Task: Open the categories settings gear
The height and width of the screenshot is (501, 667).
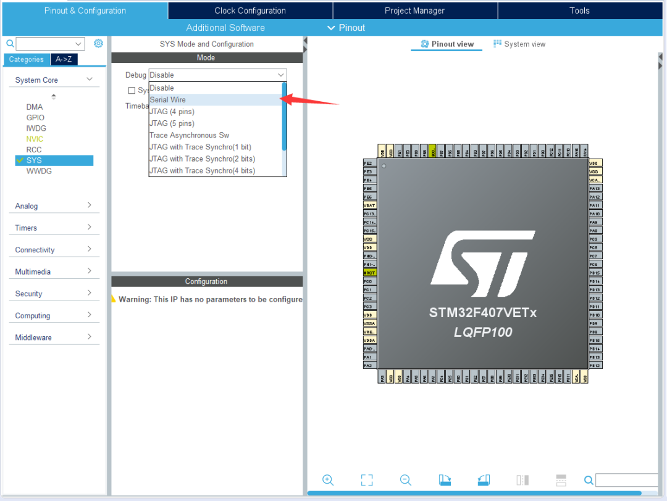Action: click(x=98, y=43)
